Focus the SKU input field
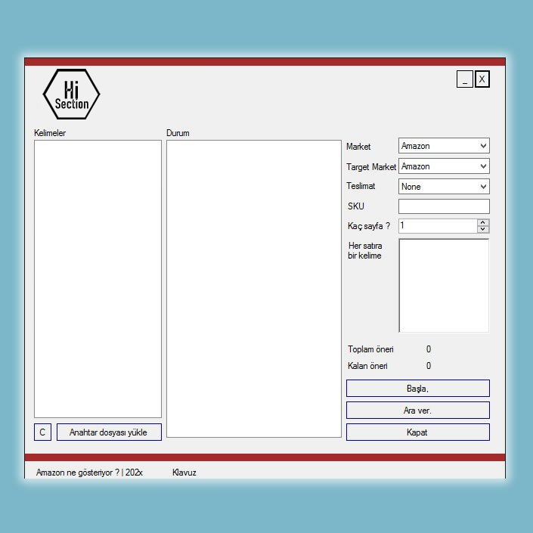Image resolution: width=533 pixels, height=533 pixels. 444,206
